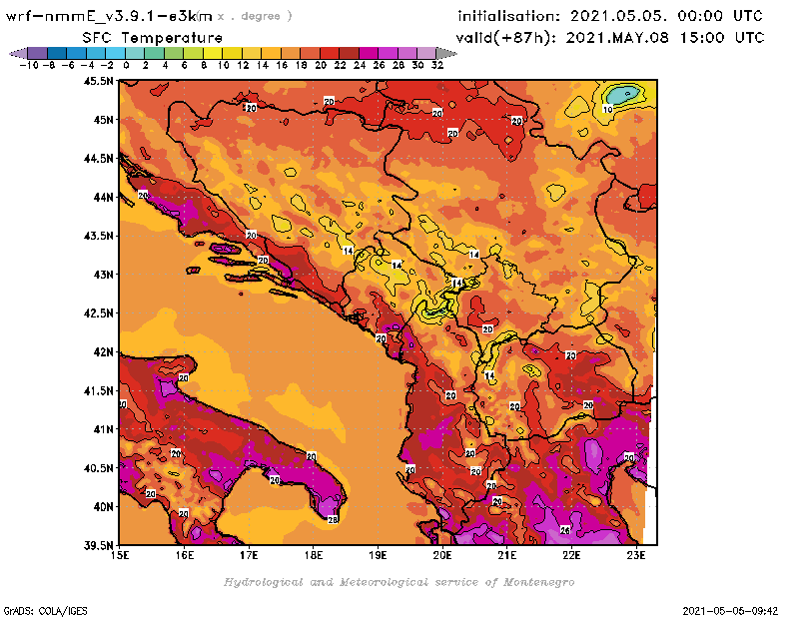Click the '44N' latitude axis label
This screenshot has width=799, height=617.
pyautogui.click(x=103, y=197)
